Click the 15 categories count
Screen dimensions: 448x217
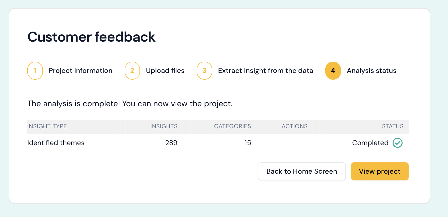[248, 143]
